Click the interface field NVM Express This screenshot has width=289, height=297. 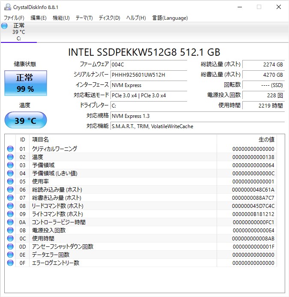pos(149,85)
